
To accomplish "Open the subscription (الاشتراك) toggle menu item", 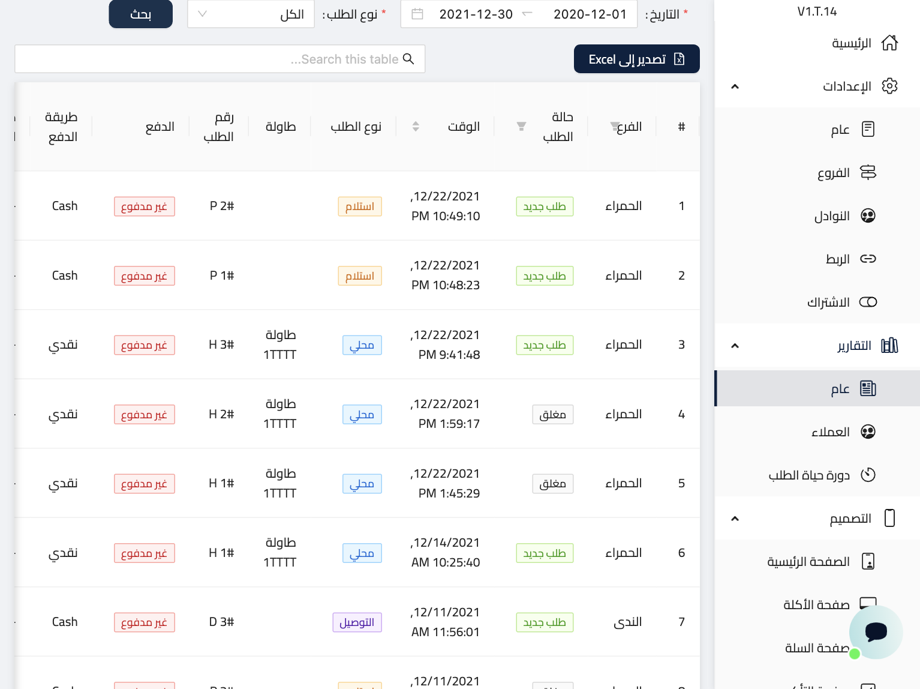I will click(841, 302).
